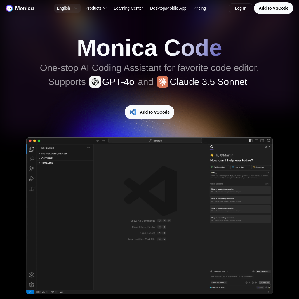
Task: Click the errors and warnings status entry
Action: point(41,292)
